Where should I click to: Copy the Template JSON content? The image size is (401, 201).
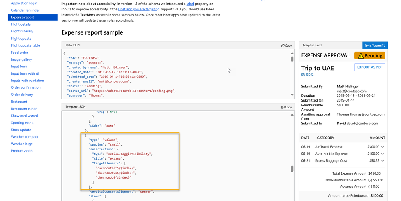(x=287, y=107)
